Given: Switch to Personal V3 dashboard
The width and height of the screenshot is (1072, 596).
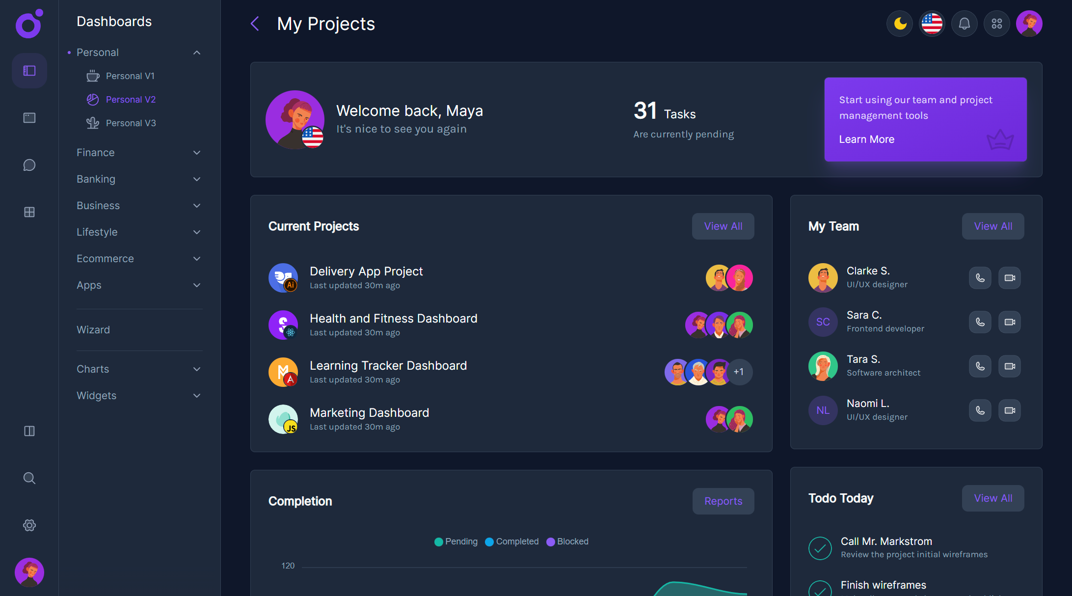Looking at the screenshot, I should (130, 123).
